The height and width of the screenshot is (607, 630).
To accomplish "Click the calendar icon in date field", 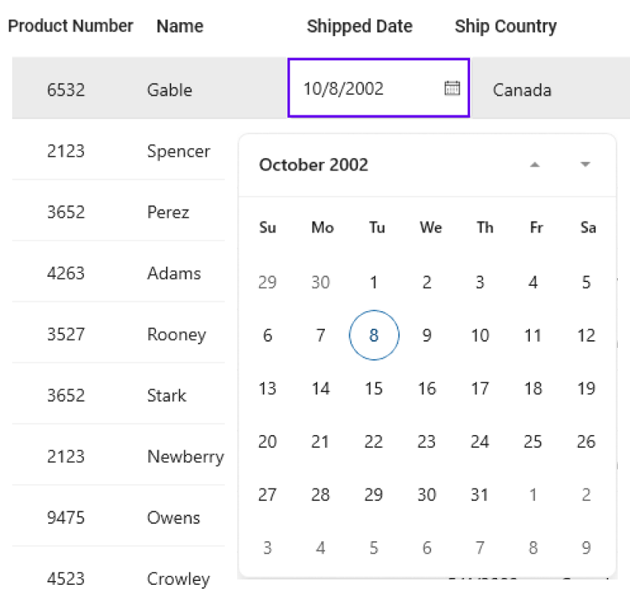I will pos(452,88).
